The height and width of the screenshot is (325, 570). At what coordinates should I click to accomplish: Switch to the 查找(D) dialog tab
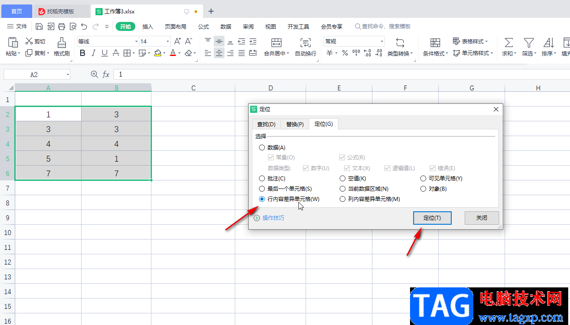(267, 124)
